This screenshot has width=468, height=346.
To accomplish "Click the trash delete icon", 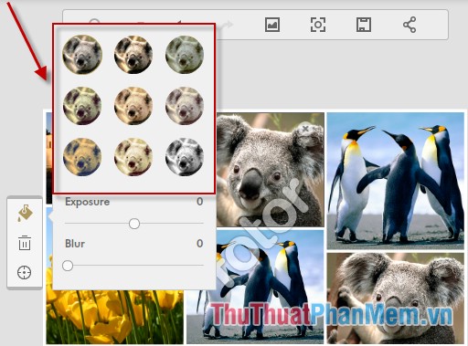I will click(x=25, y=243).
